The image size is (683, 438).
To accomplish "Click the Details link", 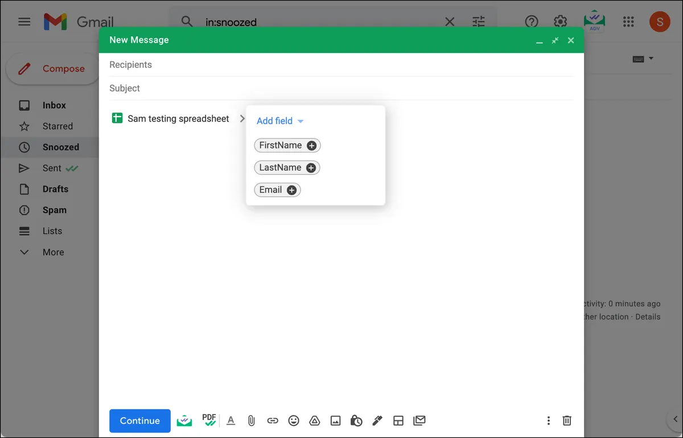I will pos(648,317).
